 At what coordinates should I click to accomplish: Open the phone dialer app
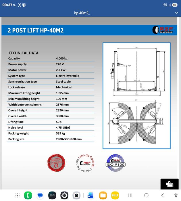pos(28,195)
